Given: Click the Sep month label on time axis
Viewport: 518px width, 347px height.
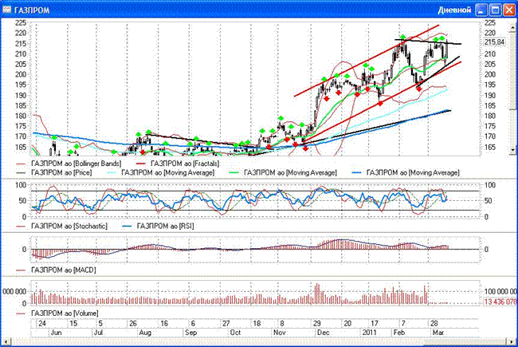Looking at the screenshot, I should pos(191,333).
